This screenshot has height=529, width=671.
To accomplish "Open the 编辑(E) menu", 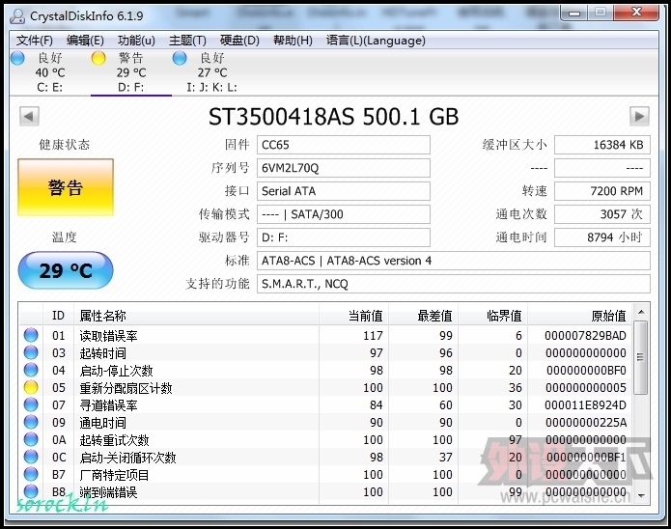I will [x=85, y=41].
